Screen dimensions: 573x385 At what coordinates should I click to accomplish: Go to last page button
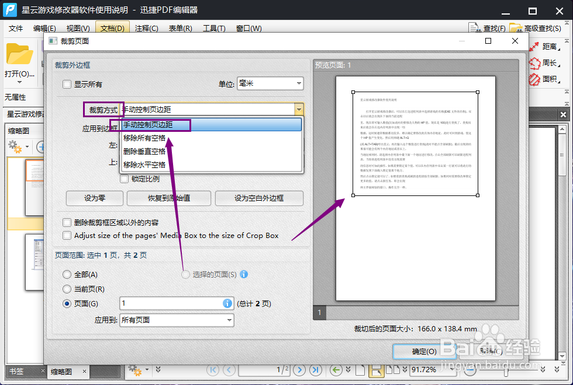coord(316,370)
